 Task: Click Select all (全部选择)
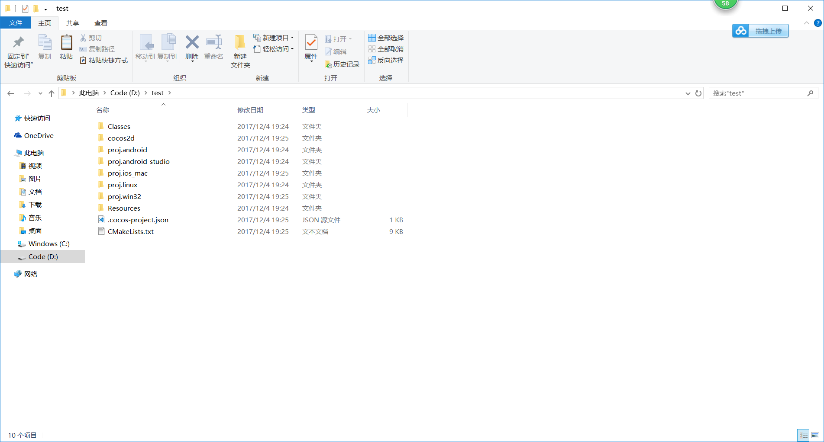(386, 38)
